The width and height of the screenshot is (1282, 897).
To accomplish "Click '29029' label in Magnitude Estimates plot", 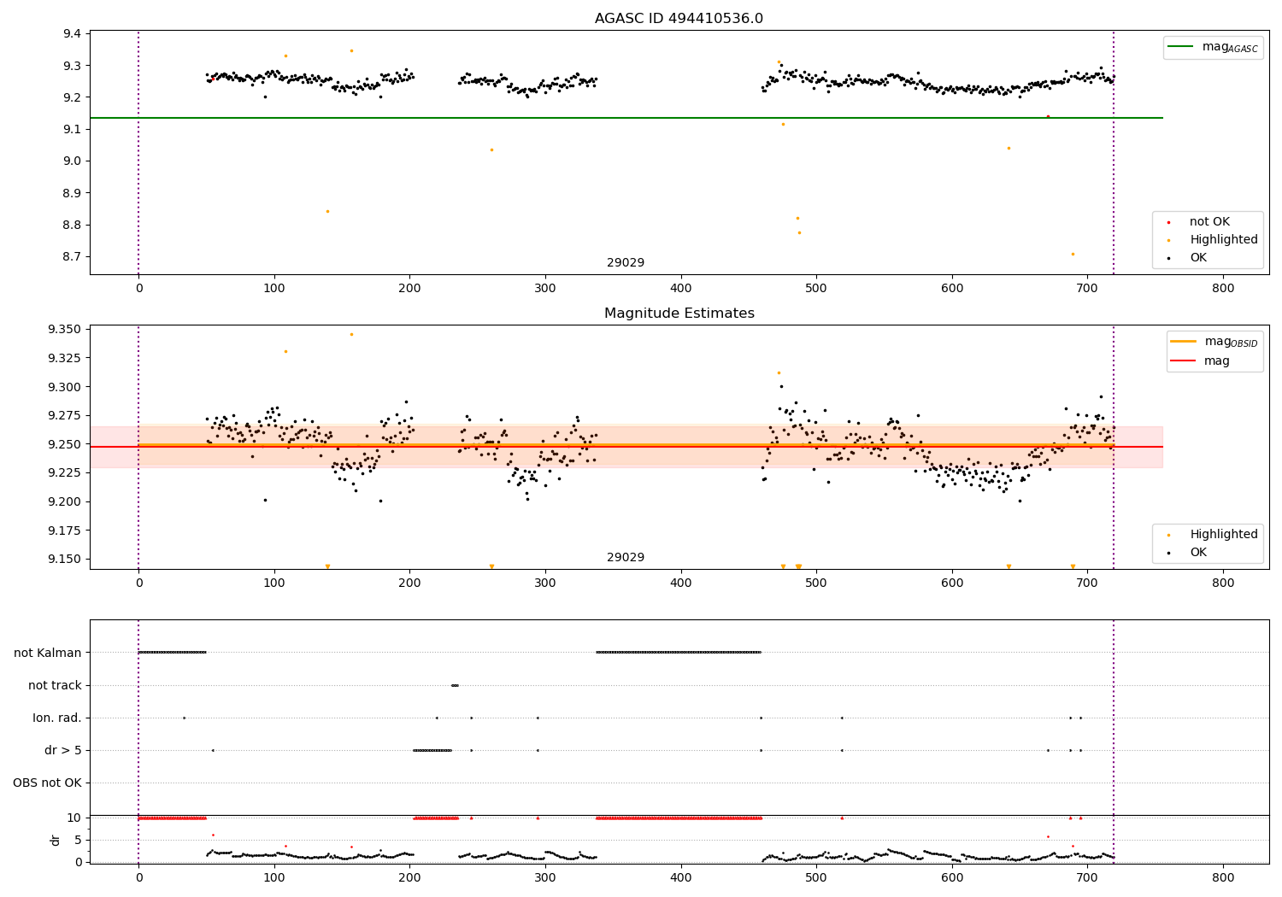I will pyautogui.click(x=626, y=558).
